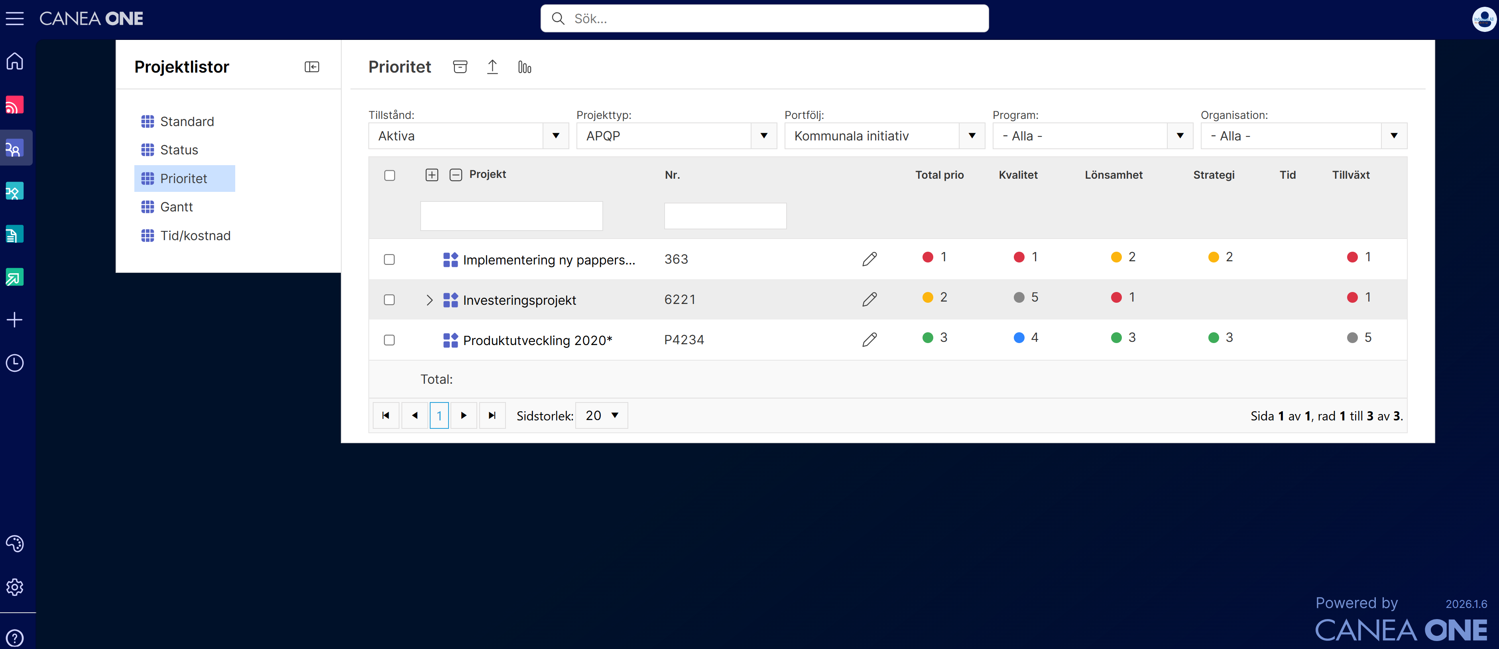
Task: Open the Program dropdown
Action: 1092,136
